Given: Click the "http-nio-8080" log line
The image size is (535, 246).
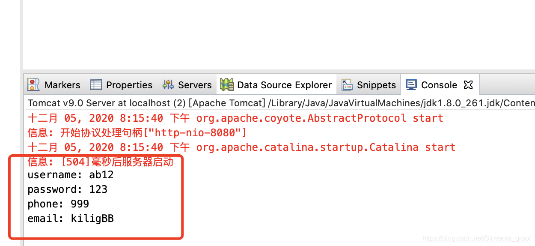Looking at the screenshot, I should pyautogui.click(x=137, y=133).
